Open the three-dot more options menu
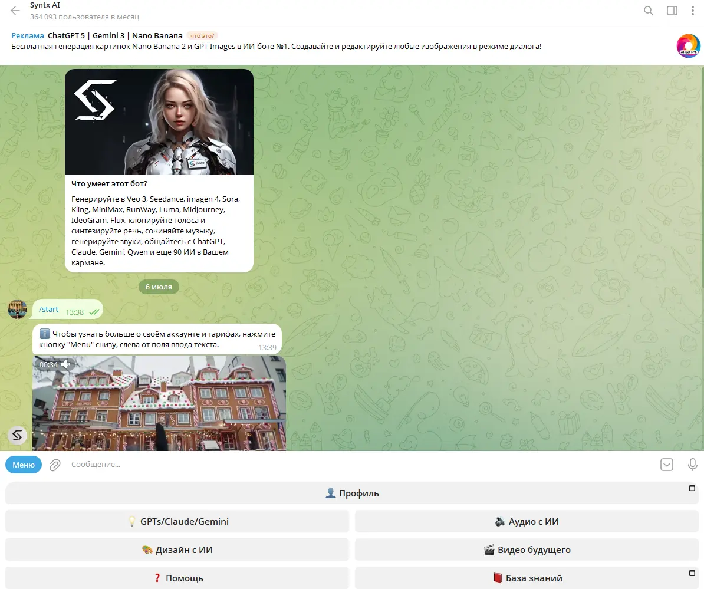The image size is (704, 589). pos(692,11)
